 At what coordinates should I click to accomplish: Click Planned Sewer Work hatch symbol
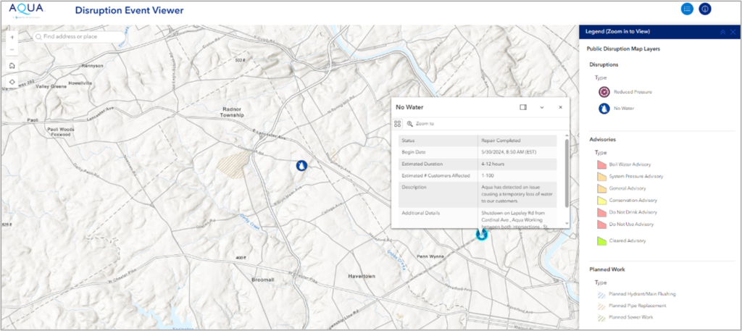[x=601, y=317]
